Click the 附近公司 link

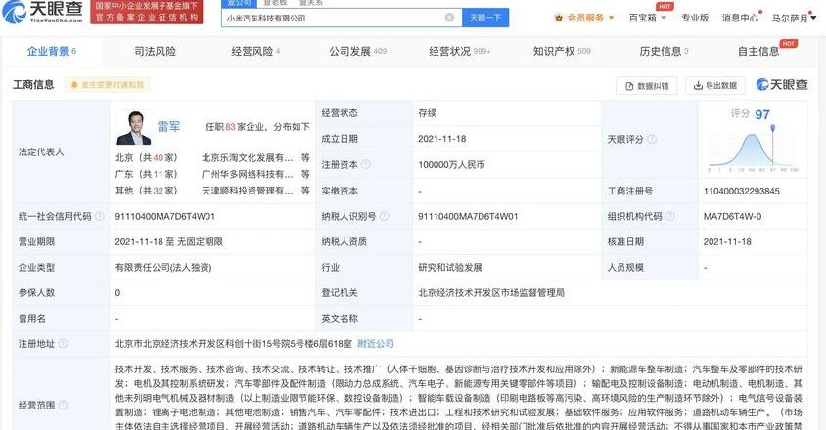click(375, 344)
